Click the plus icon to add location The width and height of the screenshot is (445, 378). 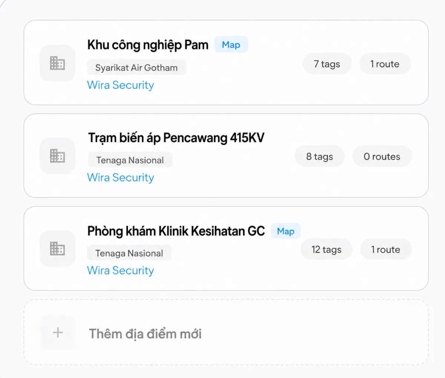click(57, 332)
